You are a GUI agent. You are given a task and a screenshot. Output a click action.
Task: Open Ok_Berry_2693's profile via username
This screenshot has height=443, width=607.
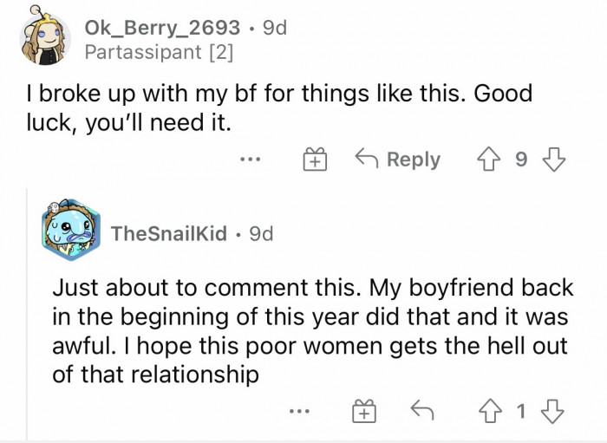(x=161, y=28)
